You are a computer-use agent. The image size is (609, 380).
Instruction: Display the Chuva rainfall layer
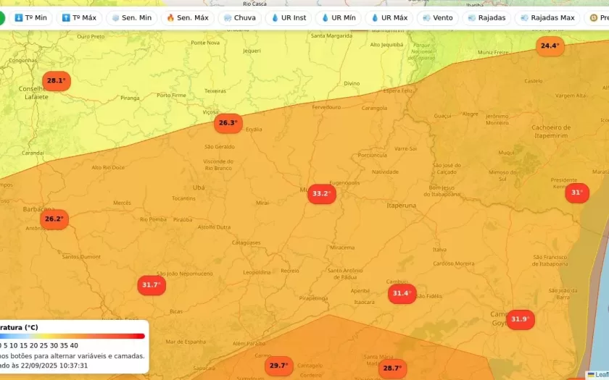[240, 17]
